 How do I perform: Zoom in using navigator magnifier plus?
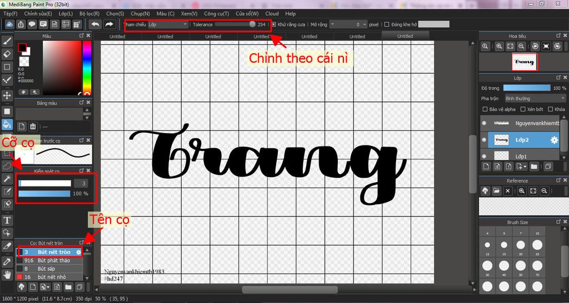point(500,47)
